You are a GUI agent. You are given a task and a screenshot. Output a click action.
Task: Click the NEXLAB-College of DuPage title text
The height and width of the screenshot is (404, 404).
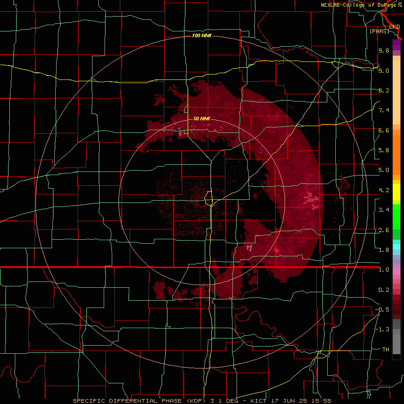tap(359, 5)
